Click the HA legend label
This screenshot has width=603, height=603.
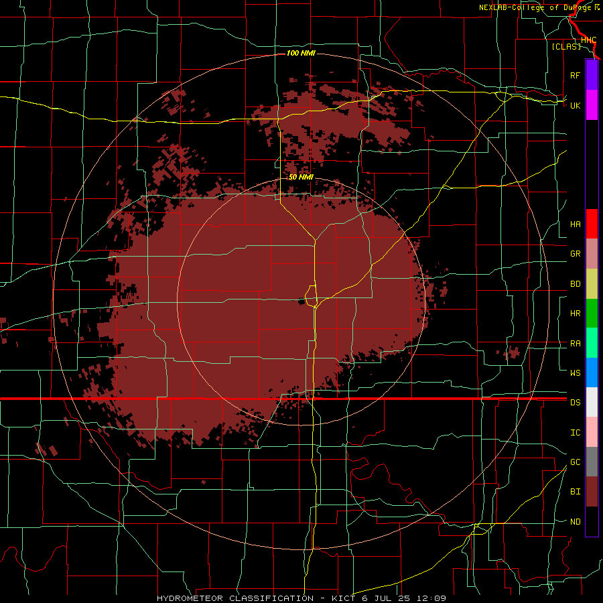pos(575,224)
